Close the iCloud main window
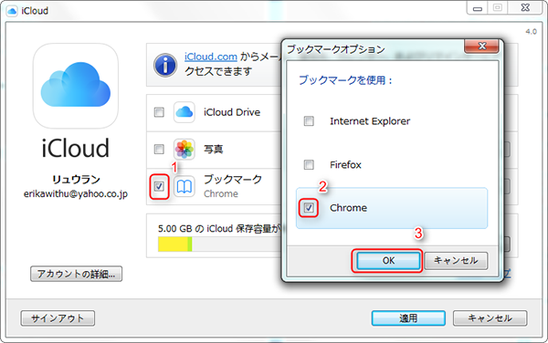548x343 pixels. 525,7
